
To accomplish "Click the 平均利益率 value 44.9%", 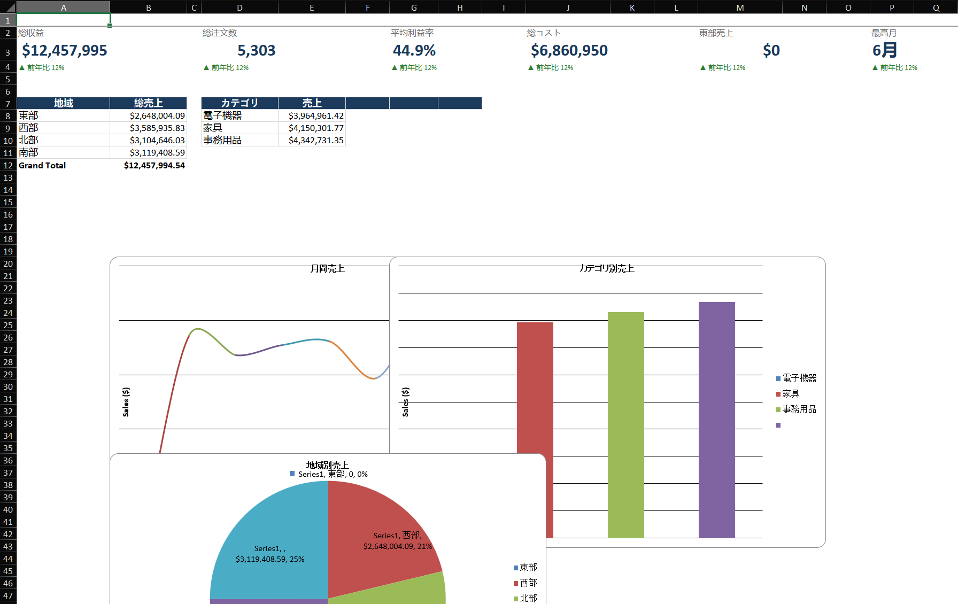I will pyautogui.click(x=414, y=50).
